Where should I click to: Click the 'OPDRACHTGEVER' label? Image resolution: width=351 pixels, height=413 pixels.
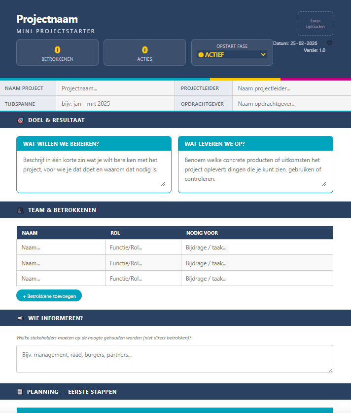pyautogui.click(x=202, y=104)
